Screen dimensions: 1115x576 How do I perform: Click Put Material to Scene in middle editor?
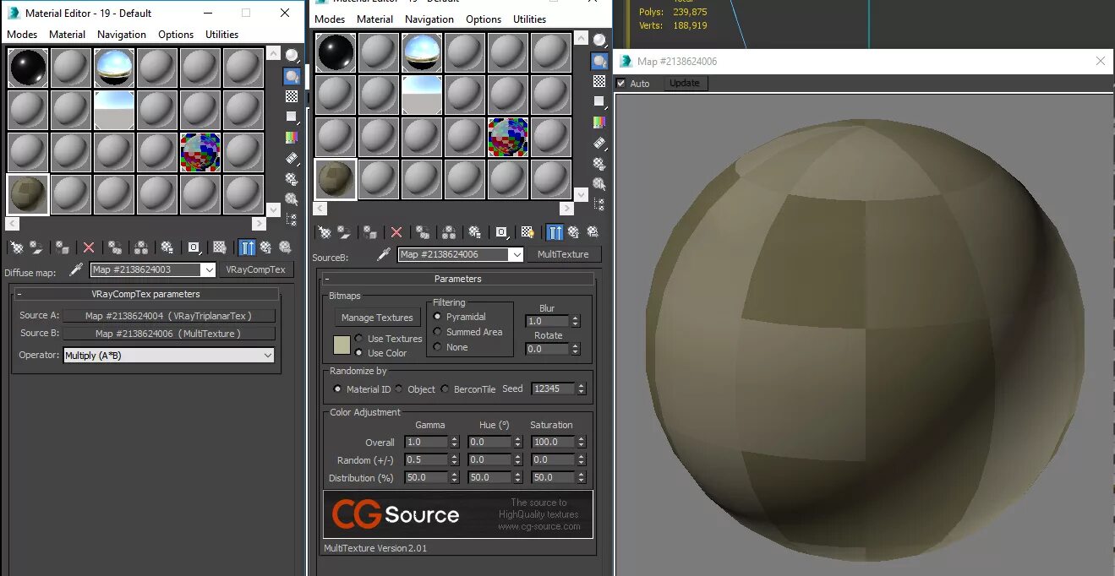344,232
